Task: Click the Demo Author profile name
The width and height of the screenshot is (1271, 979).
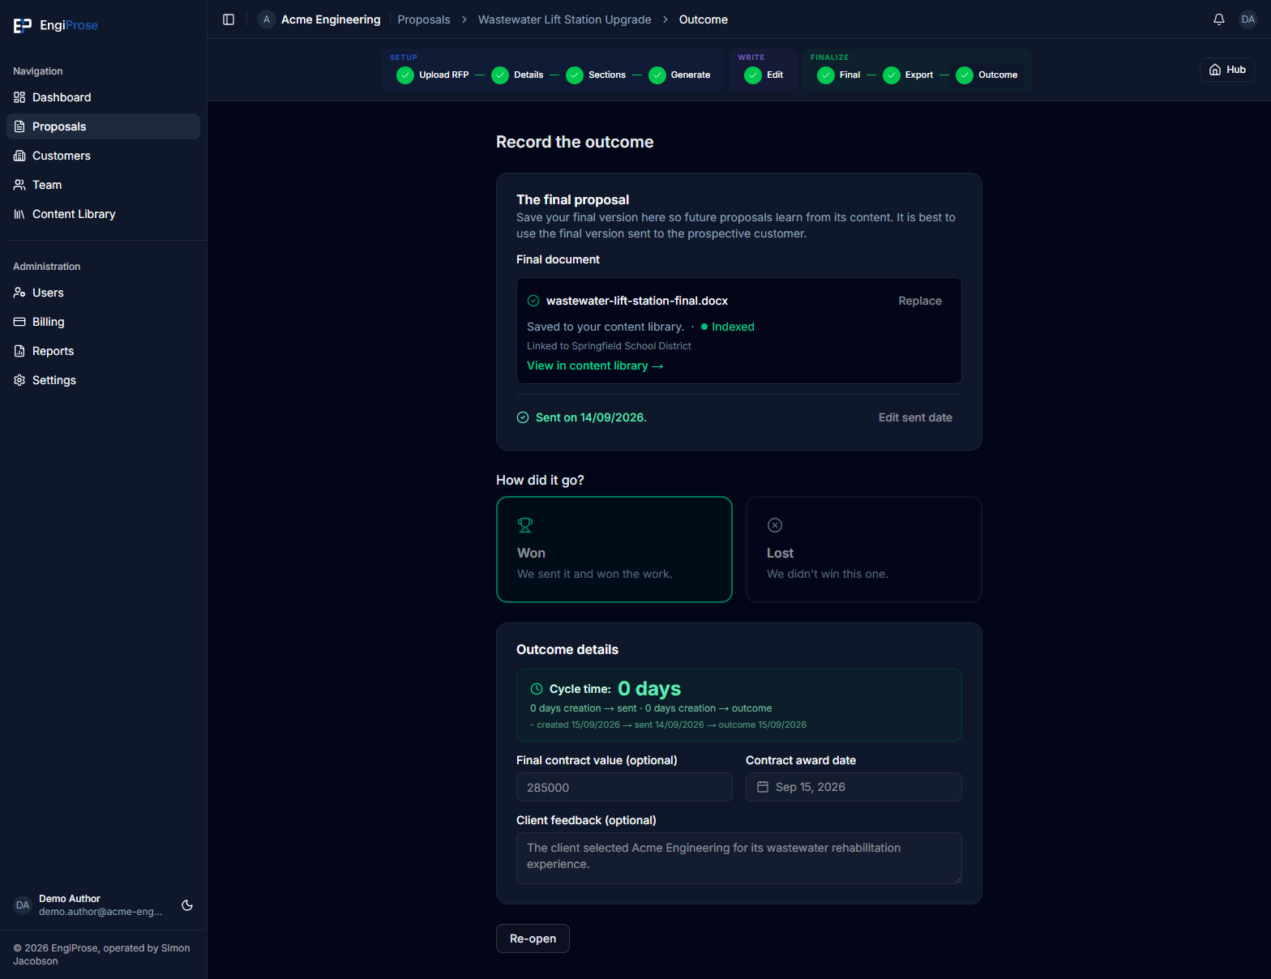Action: pos(70,899)
